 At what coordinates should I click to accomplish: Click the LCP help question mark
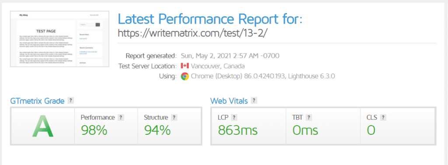click(x=234, y=117)
